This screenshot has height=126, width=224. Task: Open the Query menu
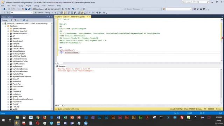[x=21, y=6]
